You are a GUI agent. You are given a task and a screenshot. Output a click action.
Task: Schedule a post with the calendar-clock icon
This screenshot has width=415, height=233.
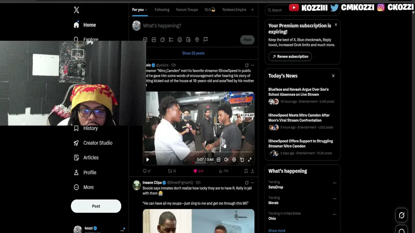tap(188, 40)
